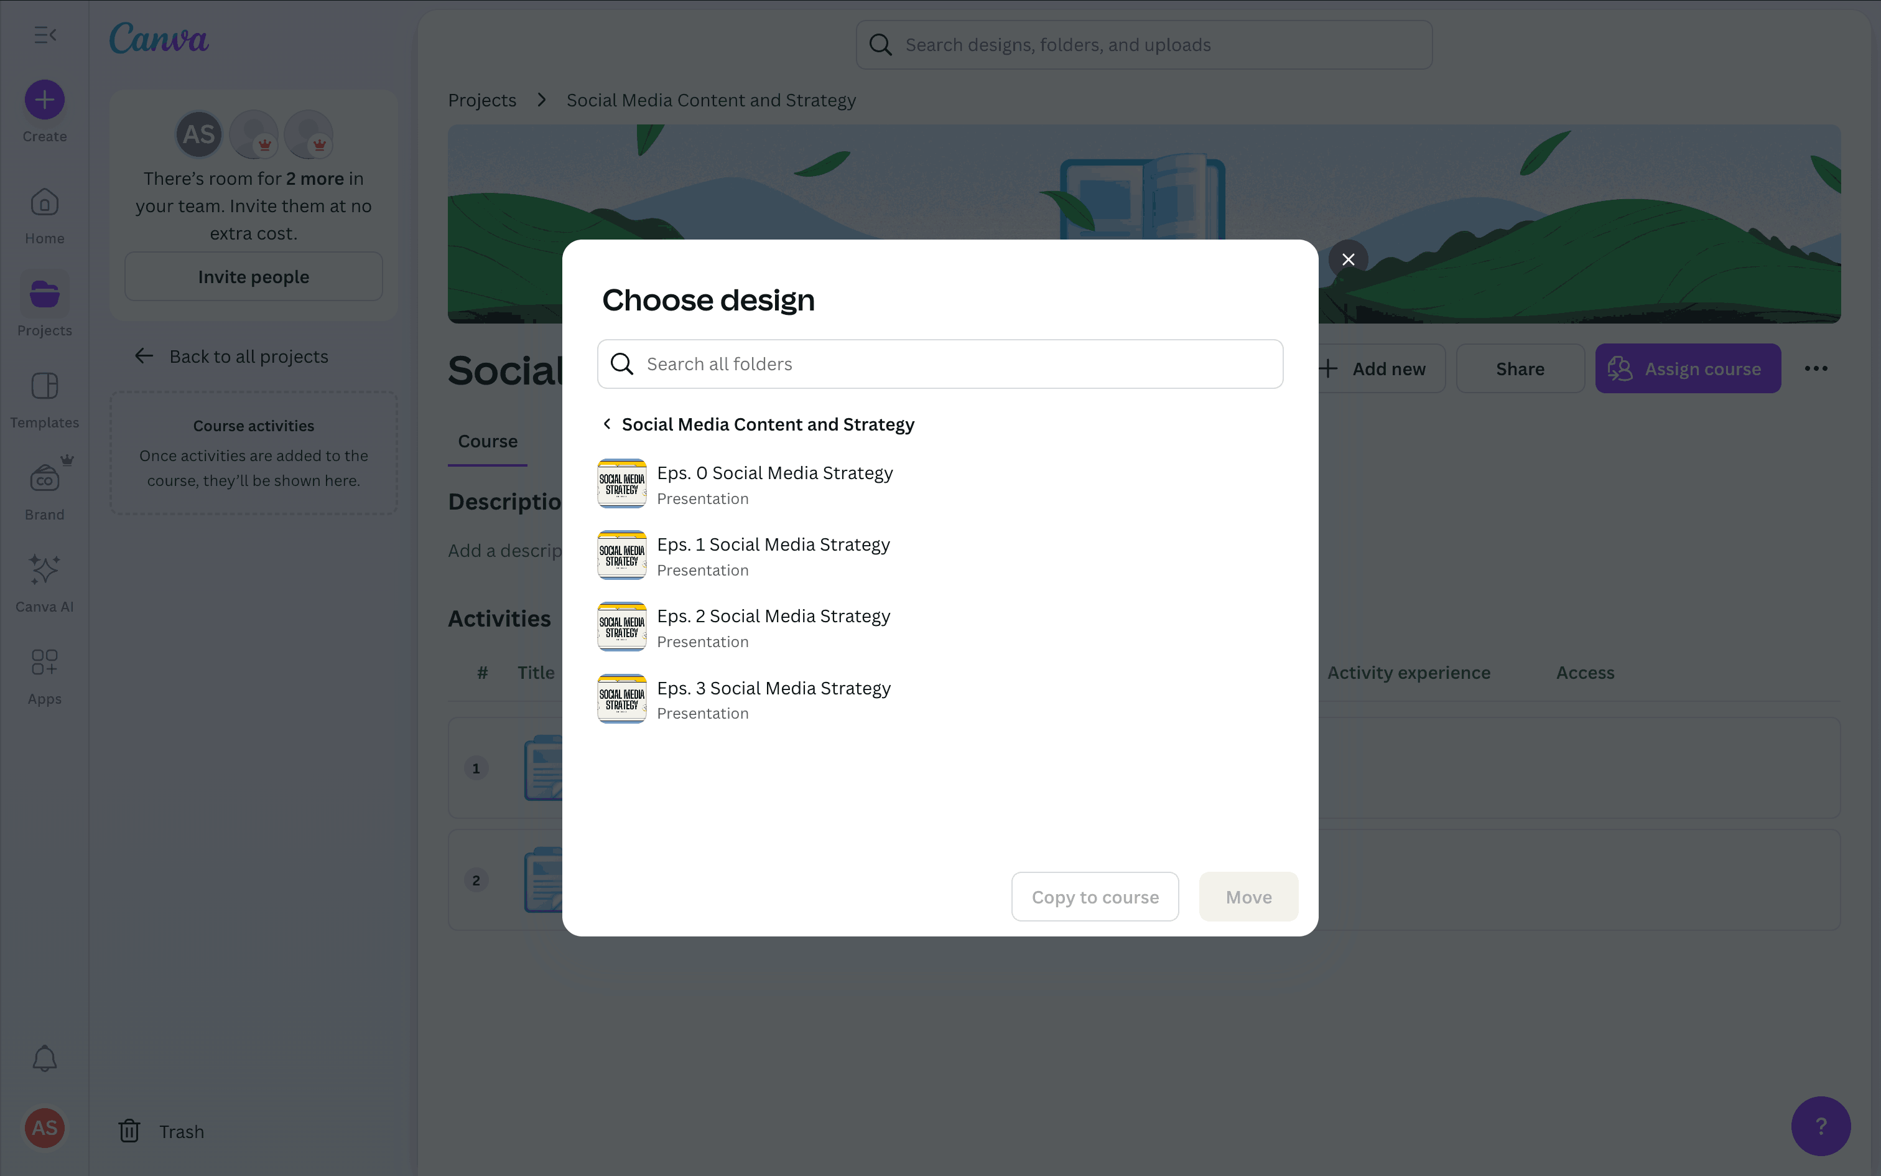1881x1176 pixels.
Task: Switch to the Course tab
Action: pos(487,441)
